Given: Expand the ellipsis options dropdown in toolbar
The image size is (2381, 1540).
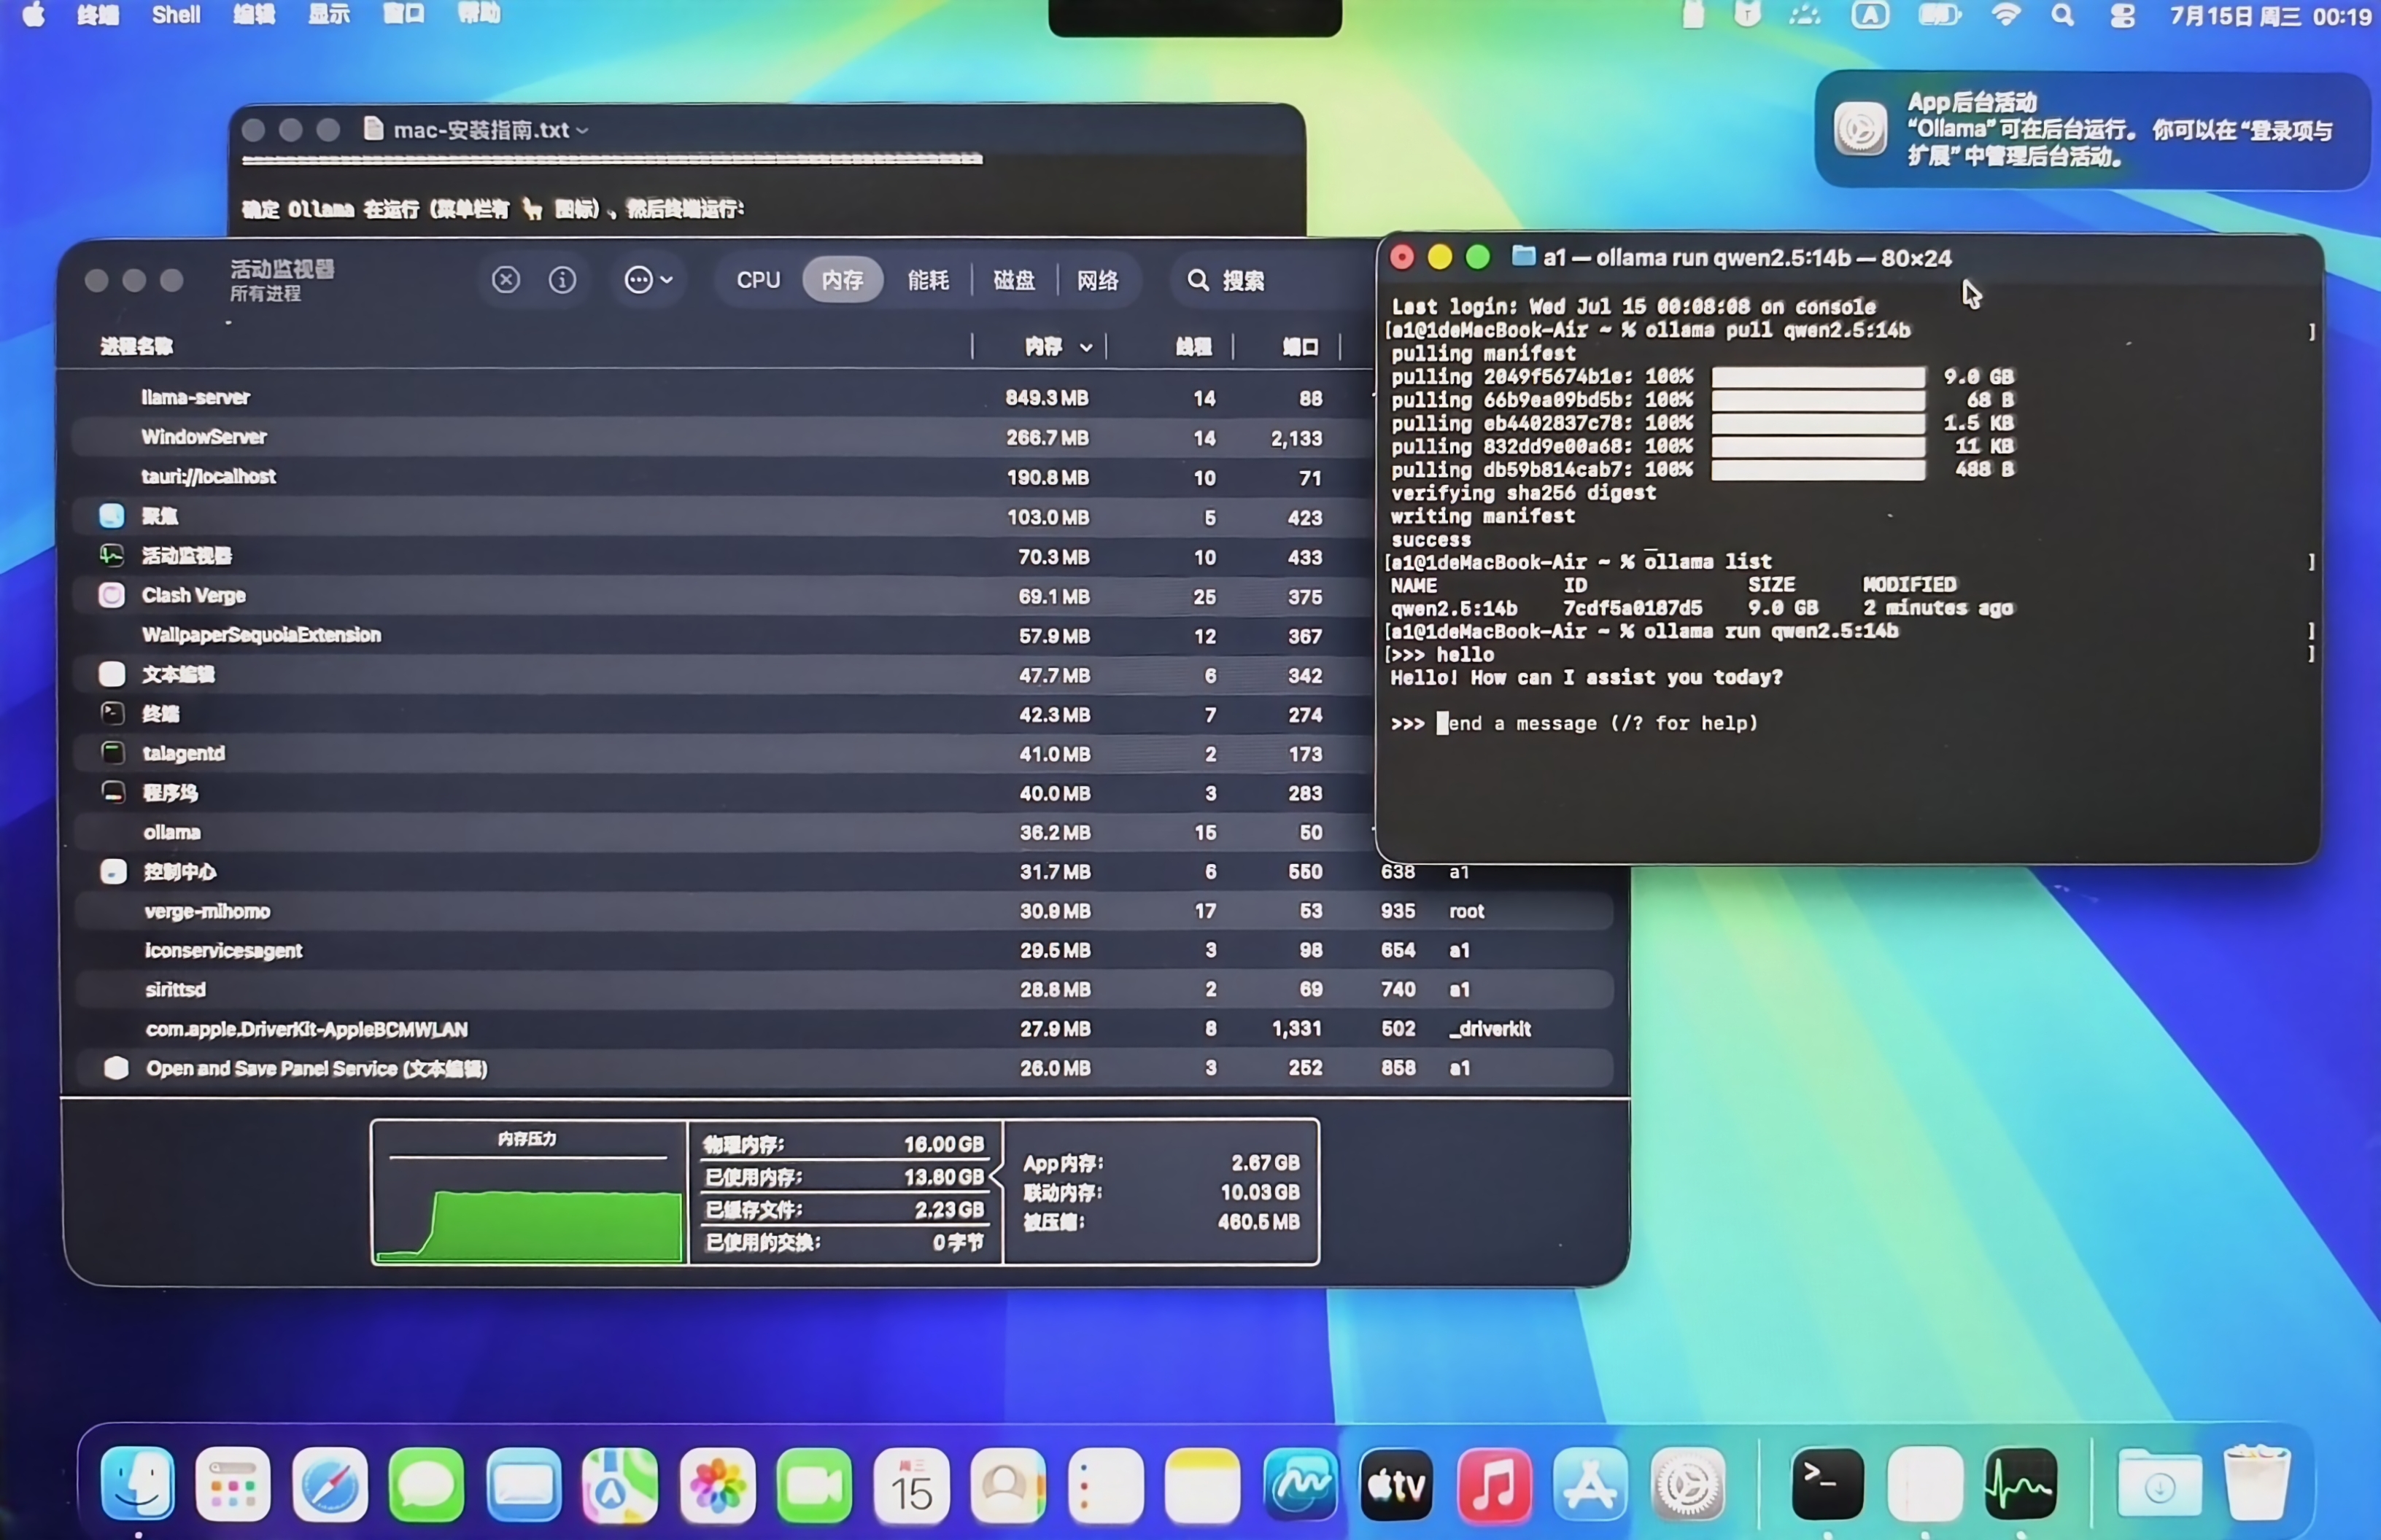Looking at the screenshot, I should (647, 280).
